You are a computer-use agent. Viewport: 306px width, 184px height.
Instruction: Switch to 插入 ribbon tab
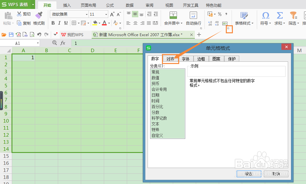point(67,5)
